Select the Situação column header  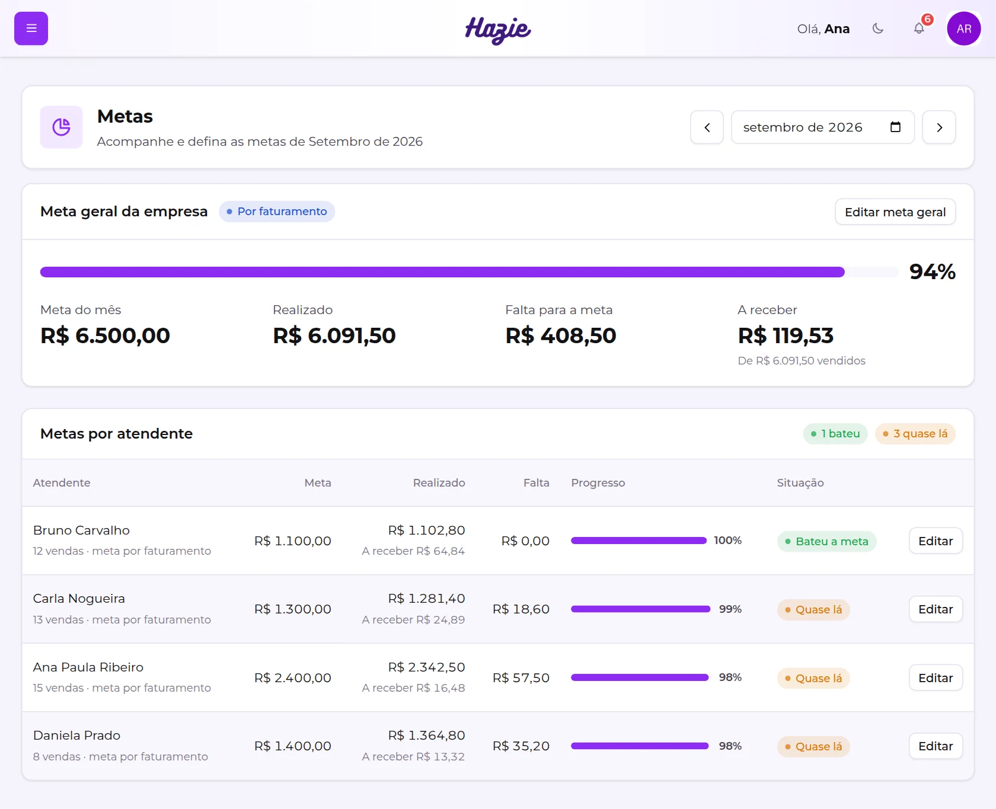(800, 483)
